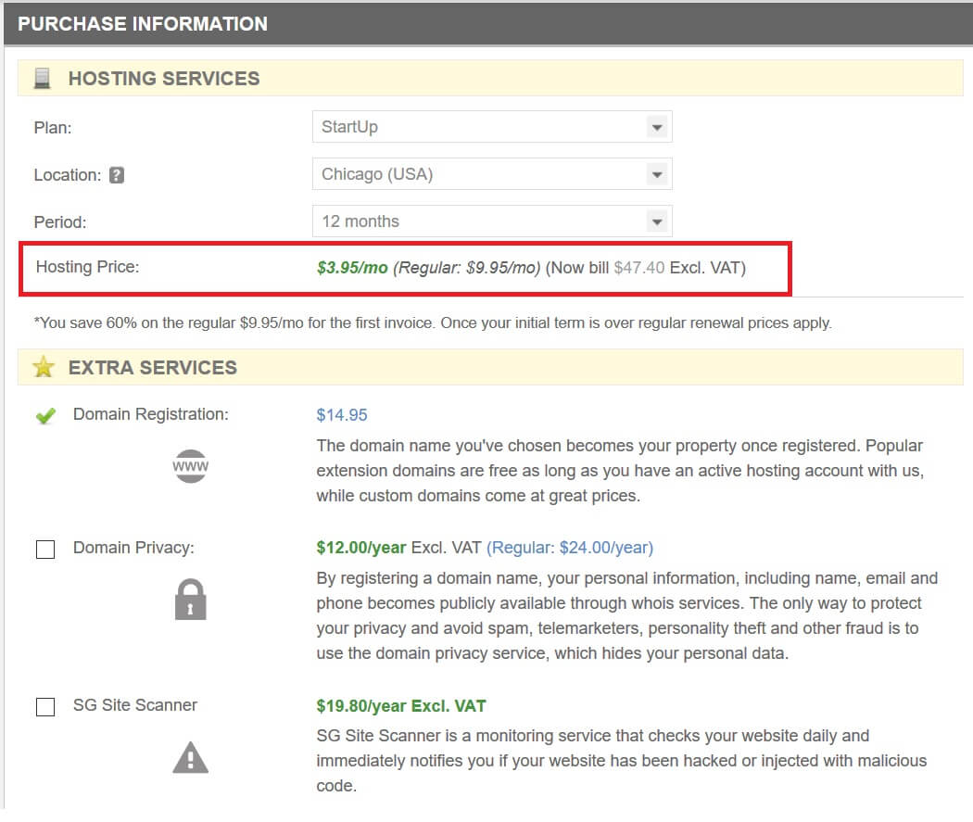Click the $12.00/year Domain Privacy price
This screenshot has width=973, height=822.
pos(361,548)
